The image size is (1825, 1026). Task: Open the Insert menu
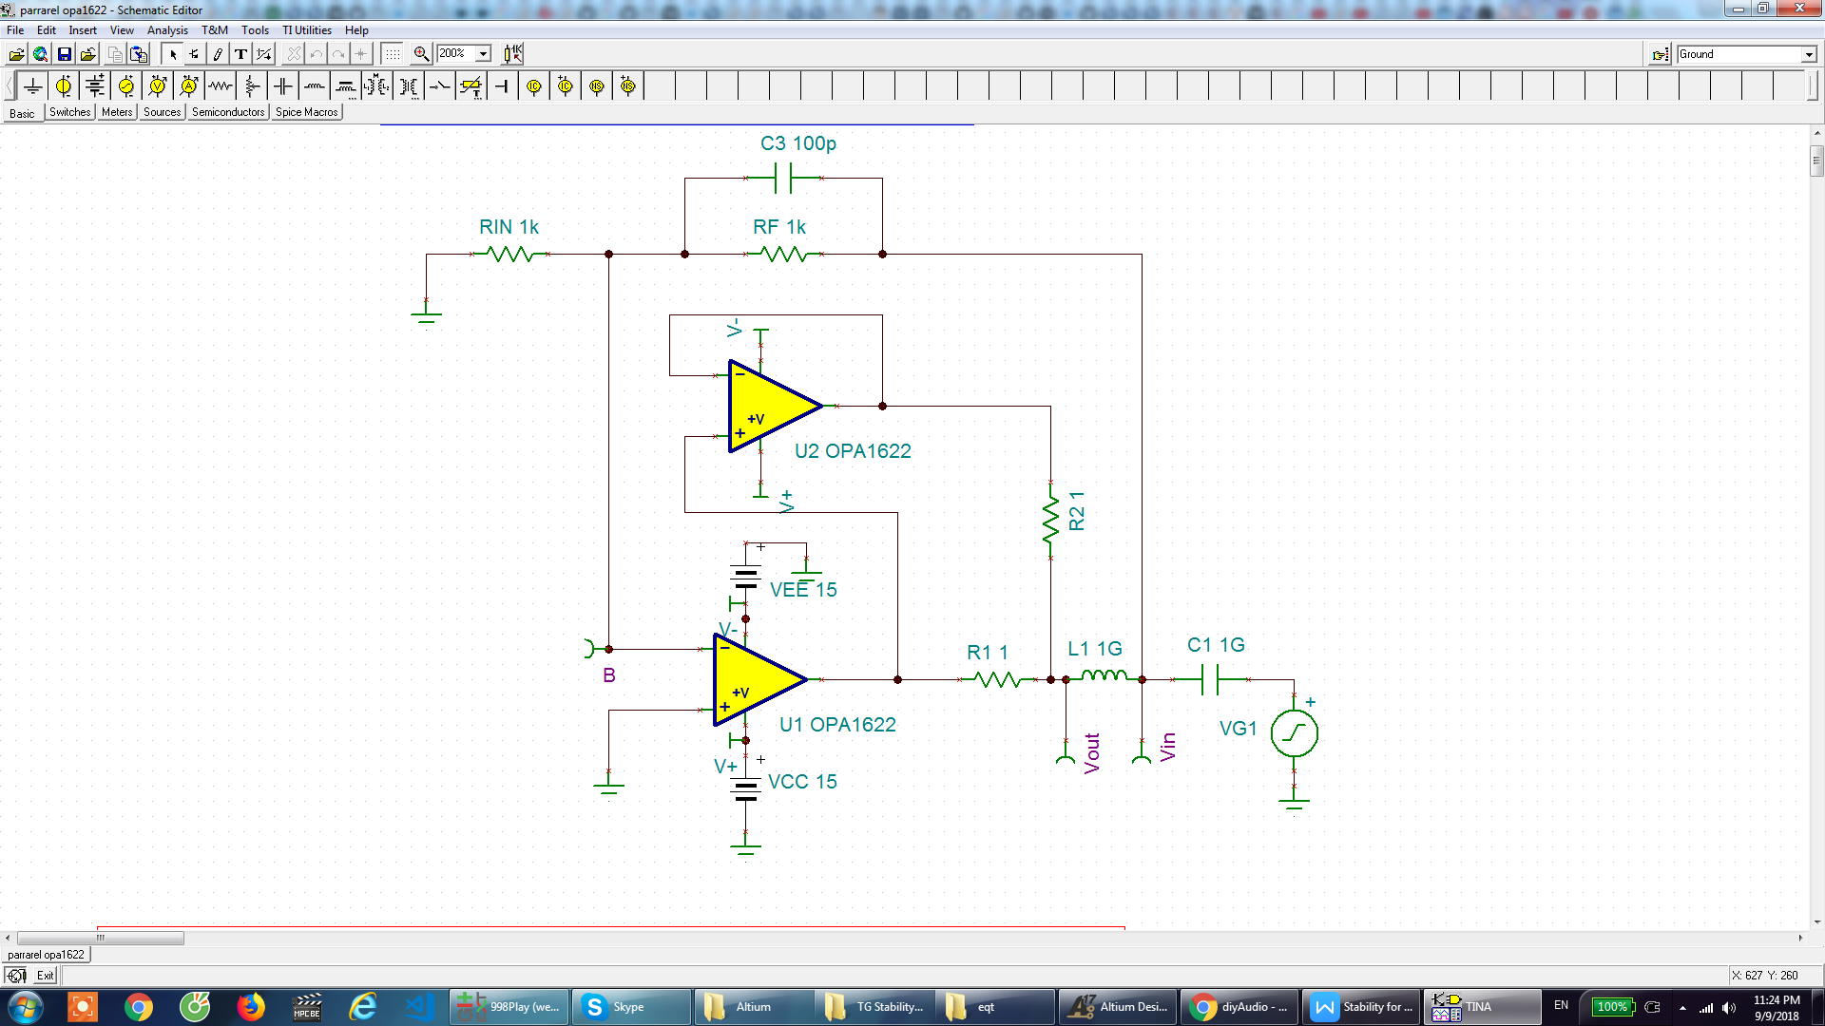point(83,30)
